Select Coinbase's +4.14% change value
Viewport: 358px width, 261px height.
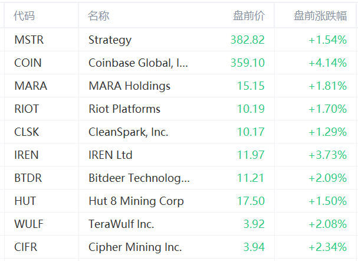(327, 63)
